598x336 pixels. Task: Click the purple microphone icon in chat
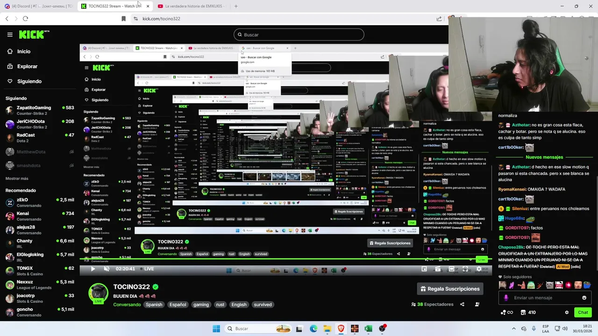pyautogui.click(x=506, y=298)
